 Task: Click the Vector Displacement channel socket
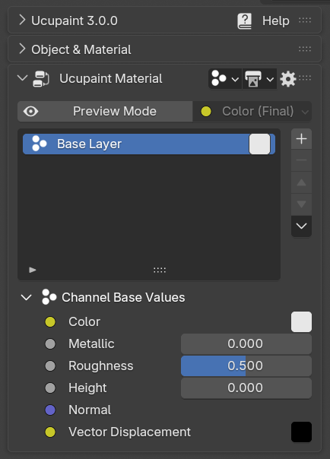tap(50, 432)
